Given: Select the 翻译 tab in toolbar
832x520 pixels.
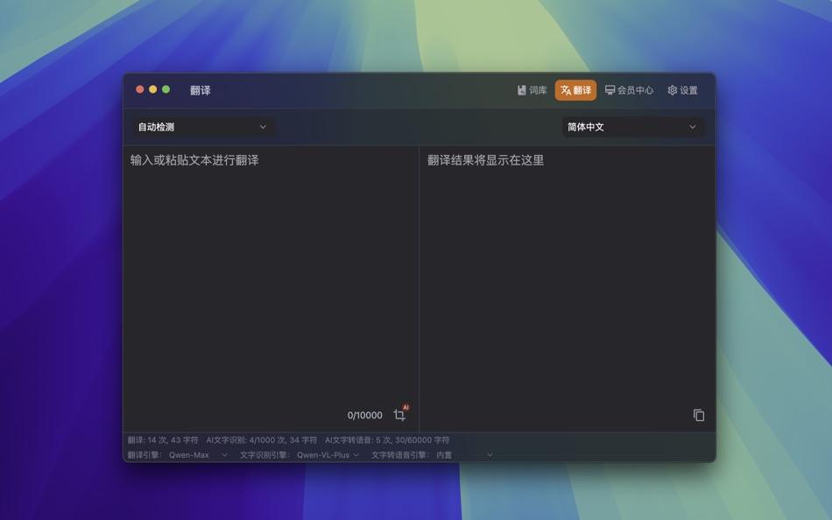Looking at the screenshot, I should 575,90.
